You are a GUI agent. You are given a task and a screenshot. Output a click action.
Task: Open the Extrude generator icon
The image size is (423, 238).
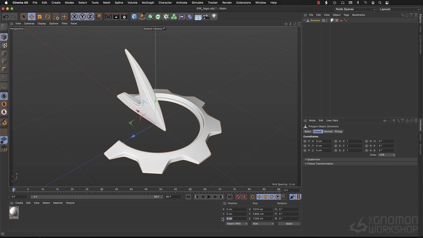tap(158, 17)
